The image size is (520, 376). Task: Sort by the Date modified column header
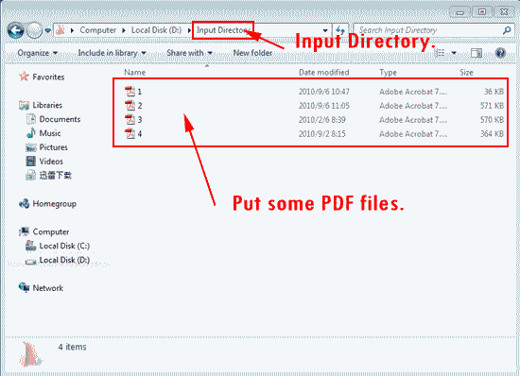tap(323, 72)
